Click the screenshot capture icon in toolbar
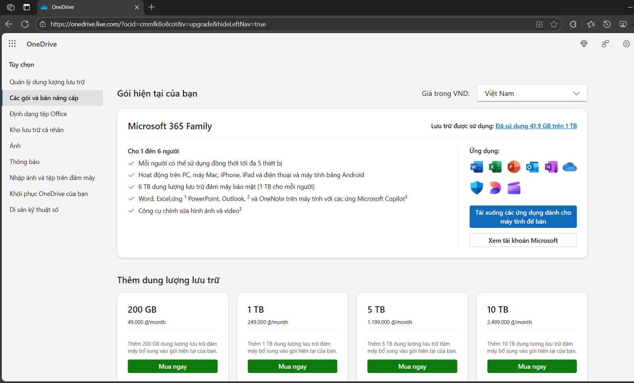The height and width of the screenshot is (383, 634). coord(623,24)
